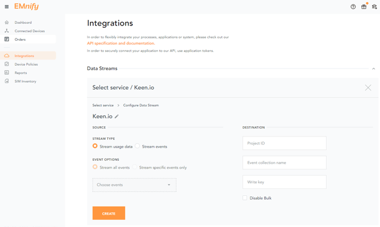The image size is (380, 227).
Task: Select Stream events radio button
Action: coord(137,146)
